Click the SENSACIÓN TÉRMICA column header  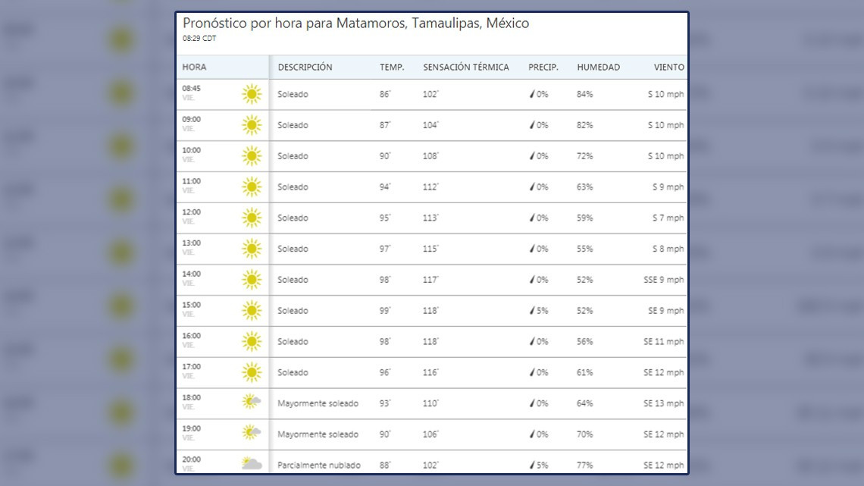tap(465, 67)
